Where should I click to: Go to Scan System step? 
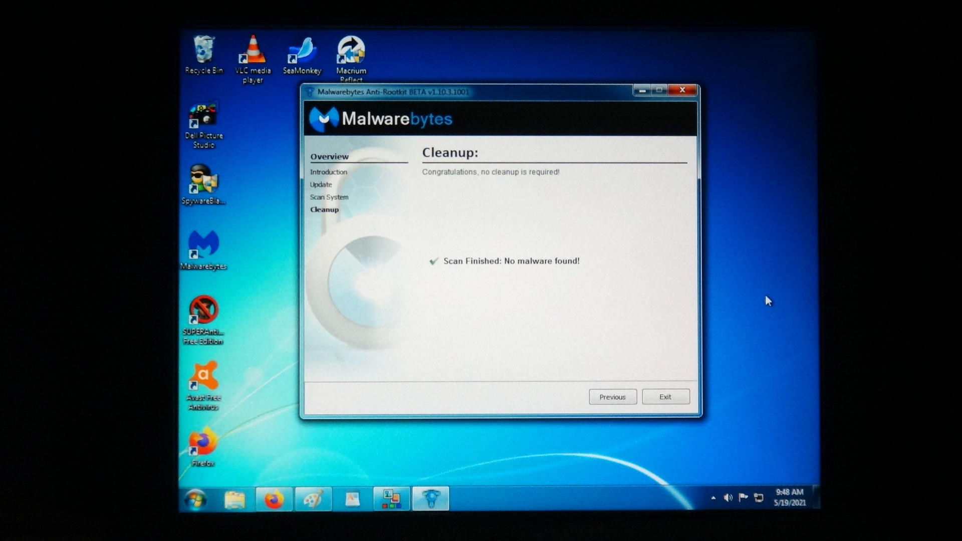[329, 197]
